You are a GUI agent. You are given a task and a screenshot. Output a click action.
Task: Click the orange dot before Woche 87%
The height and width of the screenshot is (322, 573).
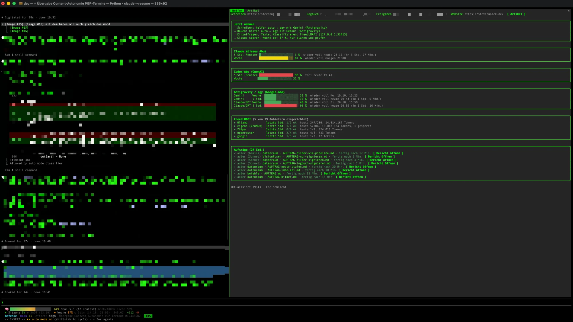(x=55, y=313)
